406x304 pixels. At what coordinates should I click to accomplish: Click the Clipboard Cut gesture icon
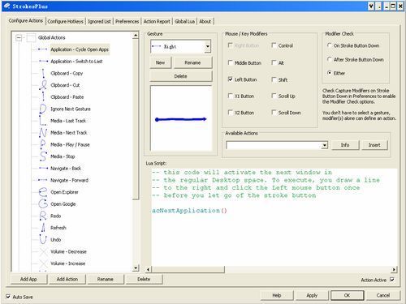pos(43,85)
